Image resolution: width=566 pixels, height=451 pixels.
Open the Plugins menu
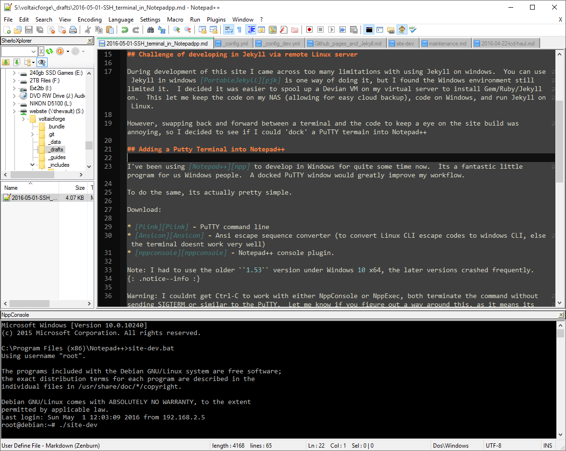point(216,20)
